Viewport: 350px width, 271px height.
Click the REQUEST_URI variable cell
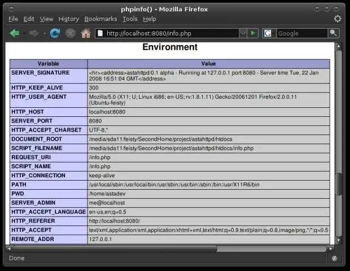(49, 158)
